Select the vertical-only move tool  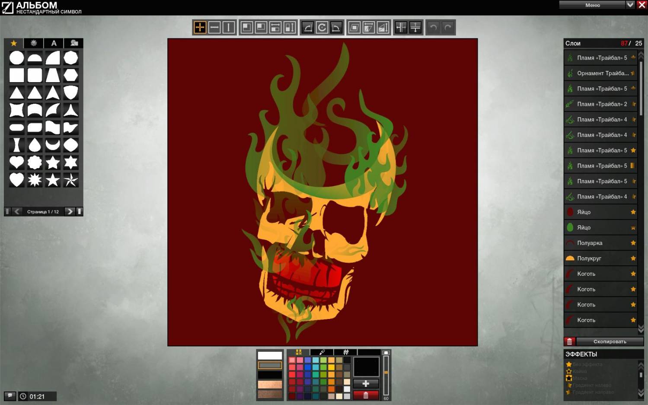(x=229, y=28)
